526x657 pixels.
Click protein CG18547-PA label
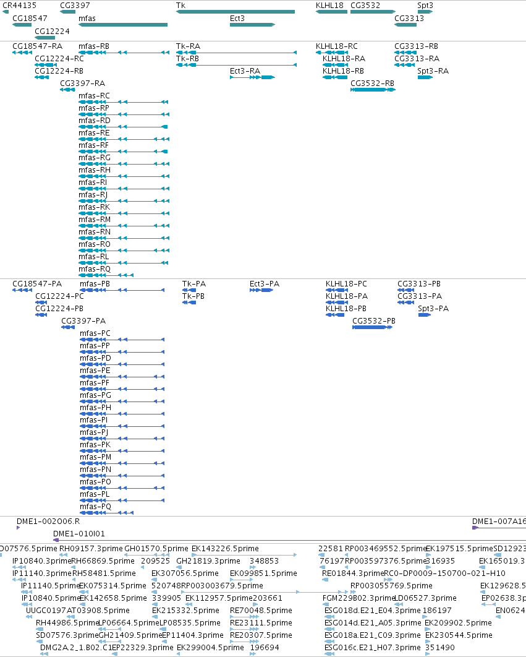[x=37, y=284]
